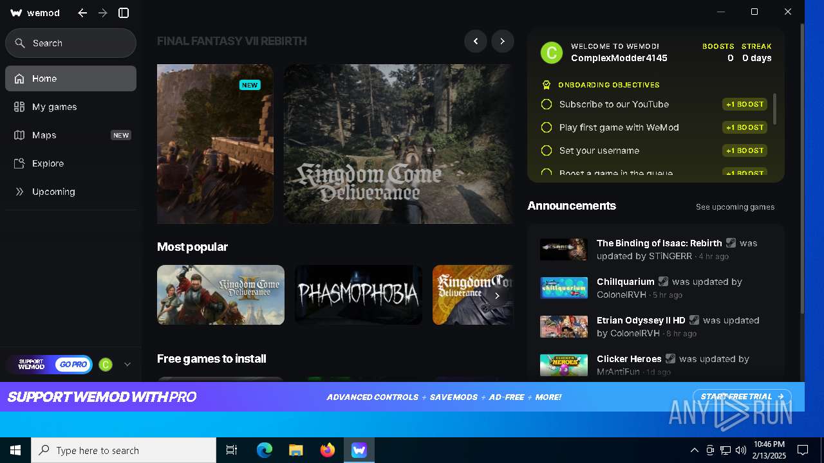The width and height of the screenshot is (824, 463).
Task: Click the Clicker Heroes thumbnail
Action: (564, 365)
